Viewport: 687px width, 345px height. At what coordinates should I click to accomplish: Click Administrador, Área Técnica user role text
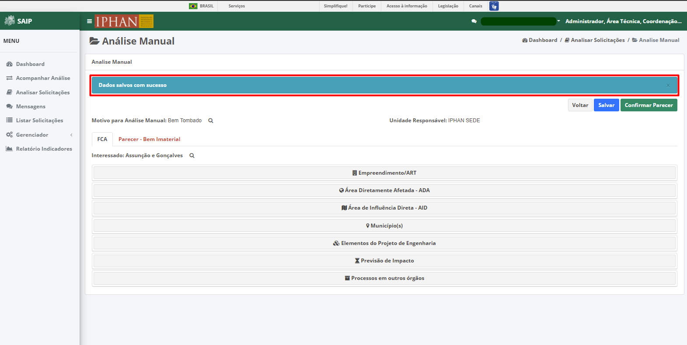click(x=624, y=21)
